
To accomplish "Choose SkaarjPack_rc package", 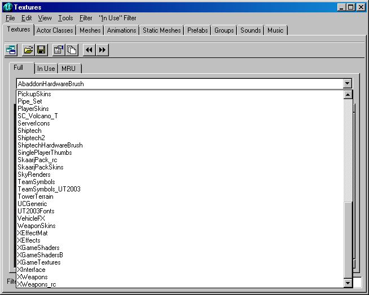I will pyautogui.click(x=180, y=160).
